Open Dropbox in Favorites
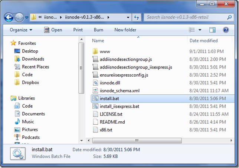This screenshot has height=168, width=239. coord(30,83)
